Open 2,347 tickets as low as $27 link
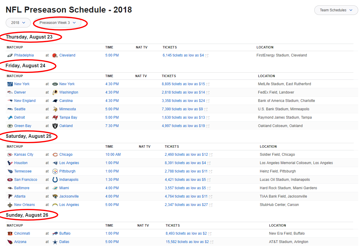This screenshot has height=246, width=363. [186, 205]
